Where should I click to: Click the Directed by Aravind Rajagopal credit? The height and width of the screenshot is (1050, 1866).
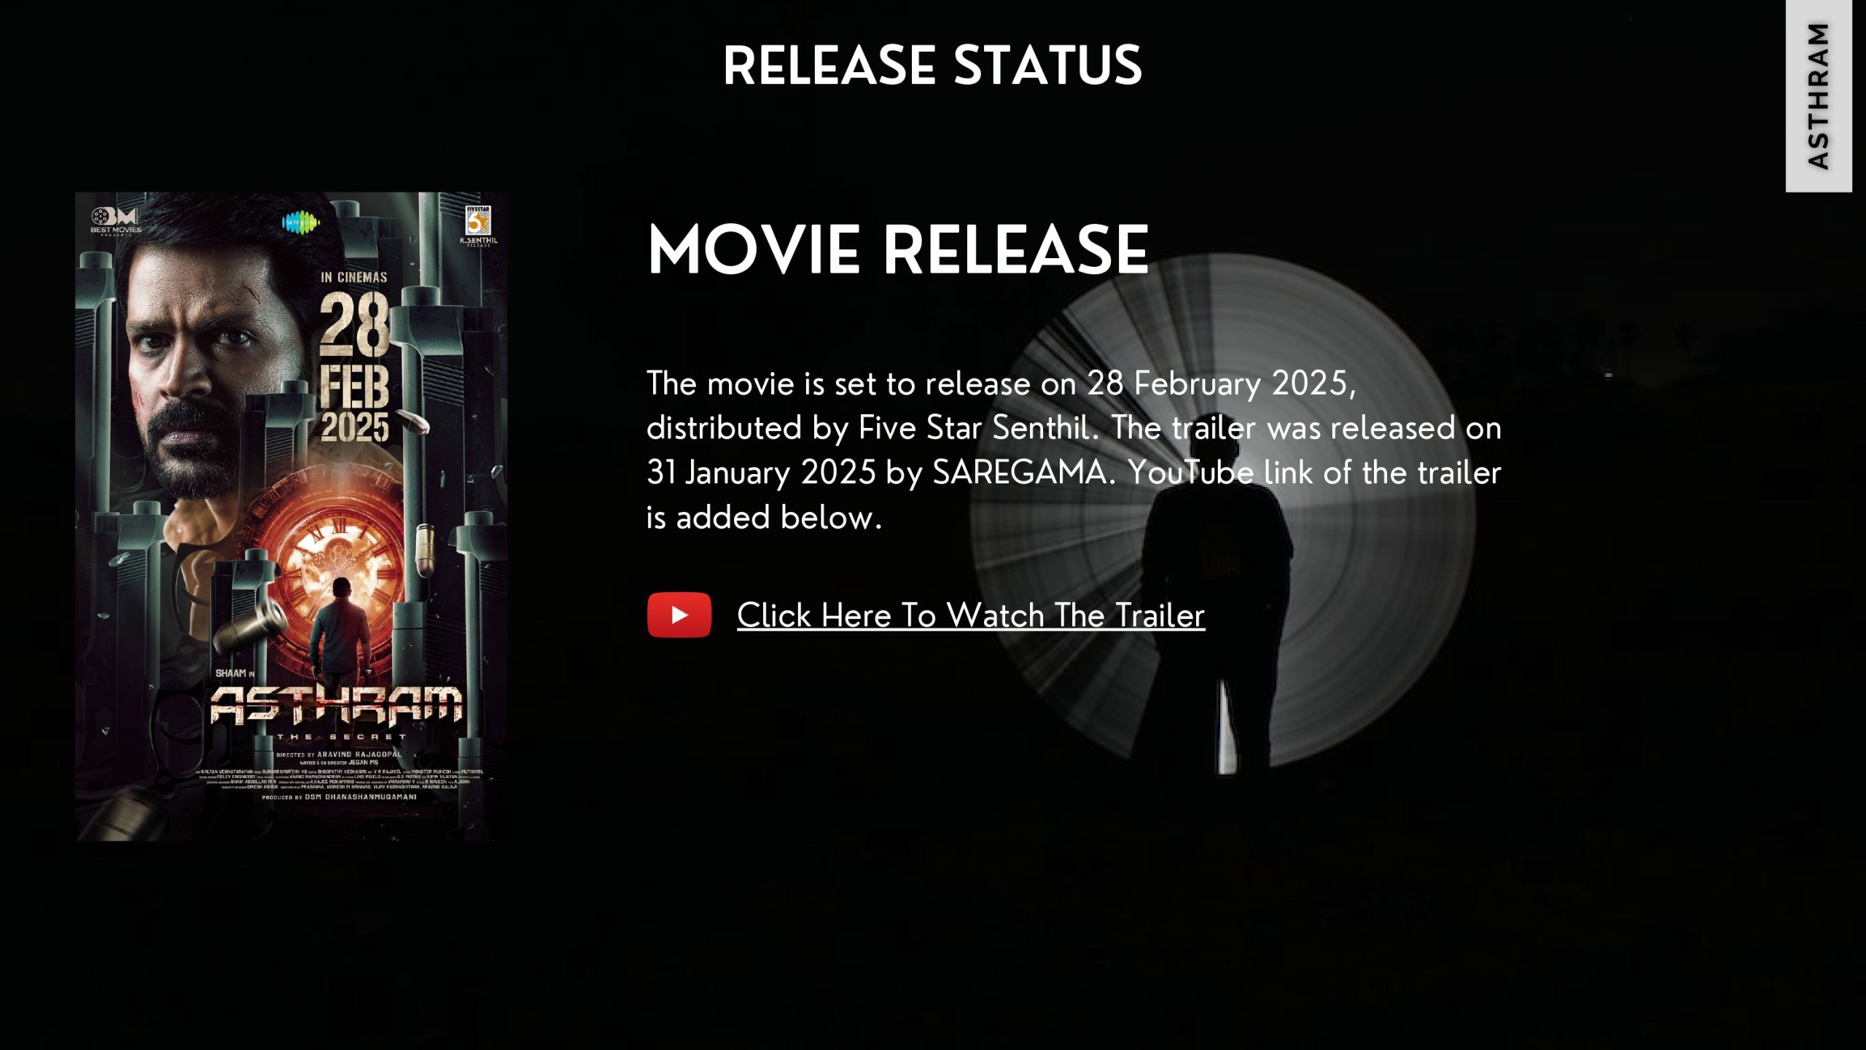pos(339,755)
